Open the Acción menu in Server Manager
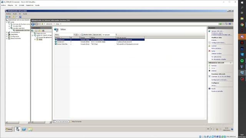Image resolution: width=246 pixels, height=138 pixels. point(15,14)
